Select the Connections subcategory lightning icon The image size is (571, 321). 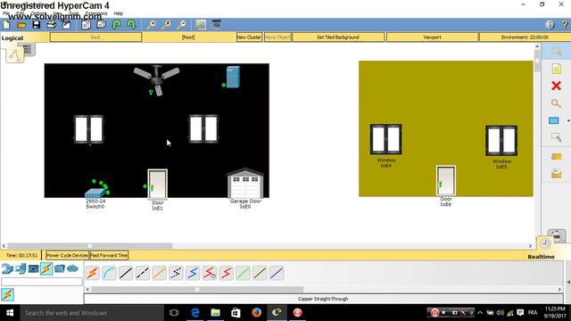point(8,294)
